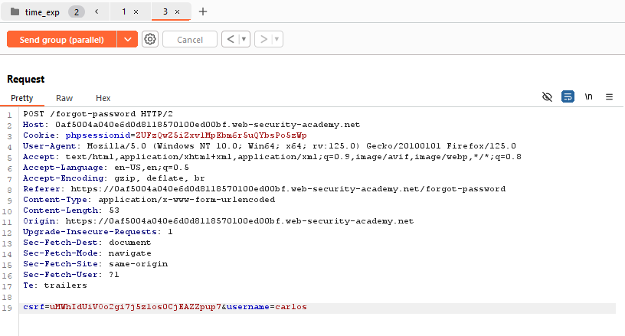Expand the back history dropdown arrow
Viewport: 625px width, 336px height.
tap(244, 39)
